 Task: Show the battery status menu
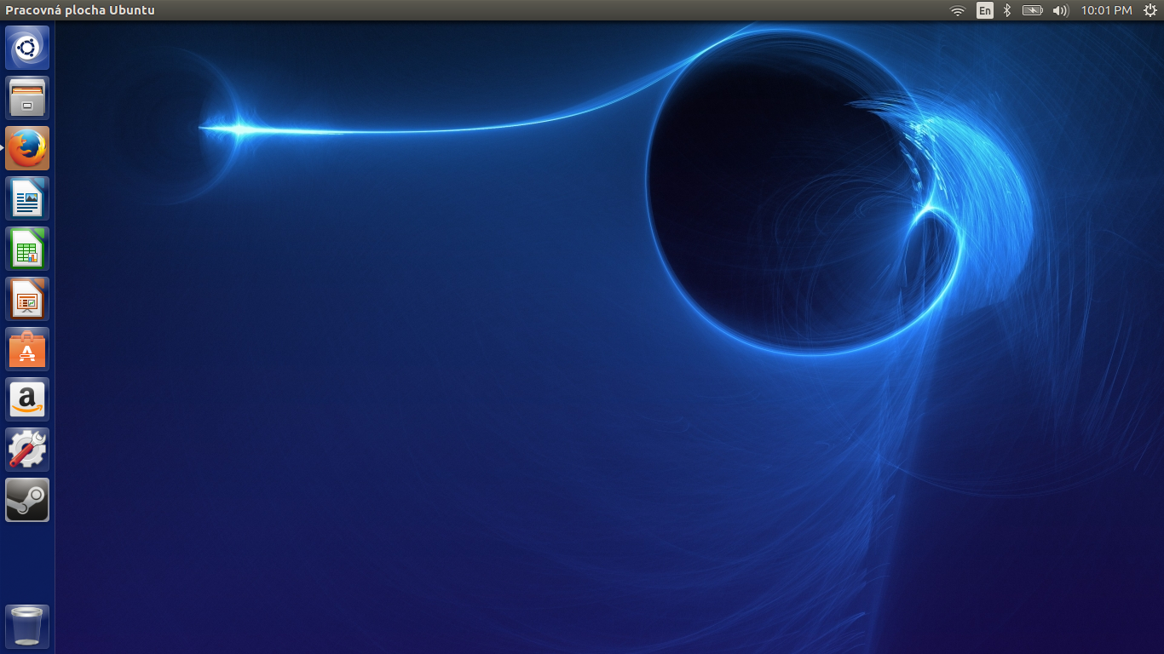(1032, 10)
